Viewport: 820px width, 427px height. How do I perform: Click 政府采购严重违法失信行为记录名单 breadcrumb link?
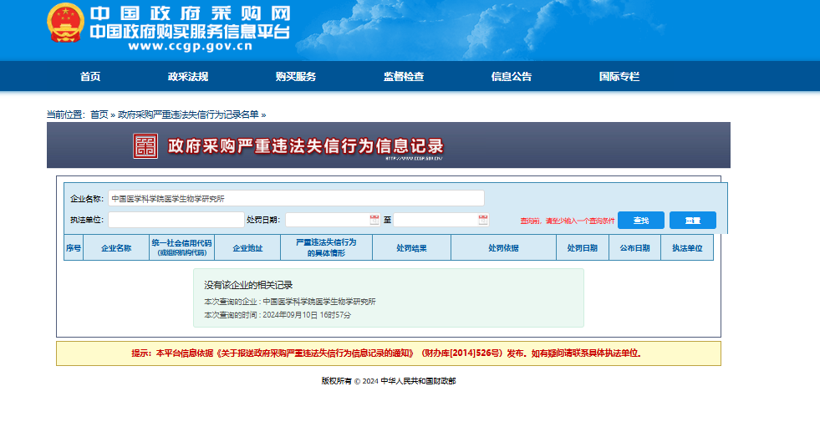[188, 114]
